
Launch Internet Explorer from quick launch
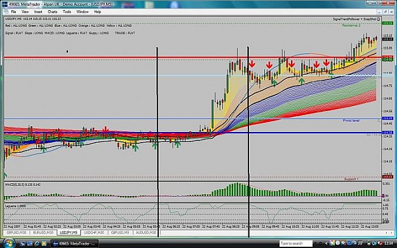[37, 244]
